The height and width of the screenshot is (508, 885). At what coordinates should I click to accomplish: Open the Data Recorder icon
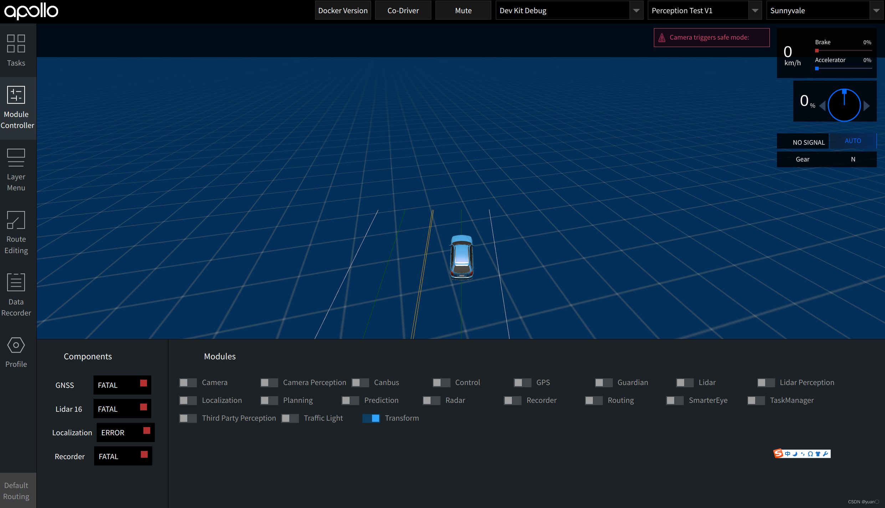16,282
